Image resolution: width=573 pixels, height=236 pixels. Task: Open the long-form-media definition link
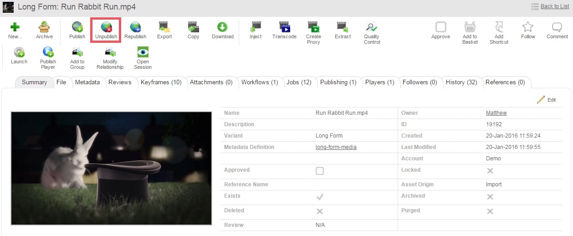point(336,147)
